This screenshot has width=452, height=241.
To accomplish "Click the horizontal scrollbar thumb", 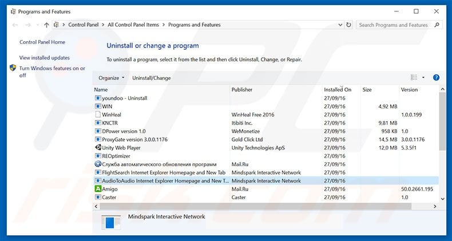I will point(255,206).
